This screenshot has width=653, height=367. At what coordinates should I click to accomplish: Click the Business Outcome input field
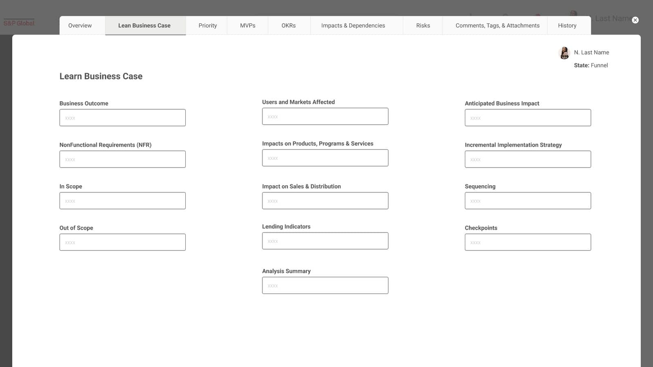point(122,117)
